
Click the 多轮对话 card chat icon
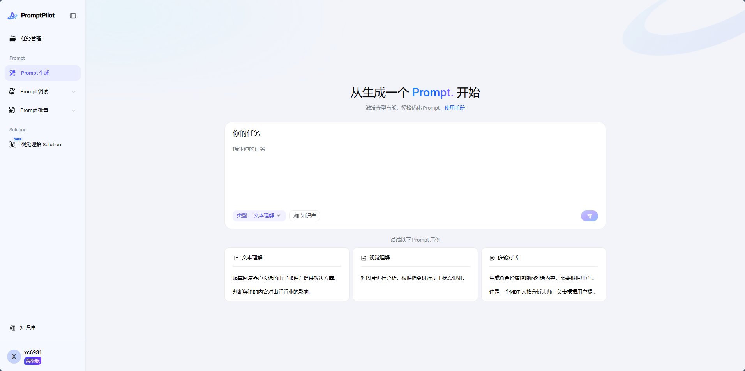click(x=492, y=258)
